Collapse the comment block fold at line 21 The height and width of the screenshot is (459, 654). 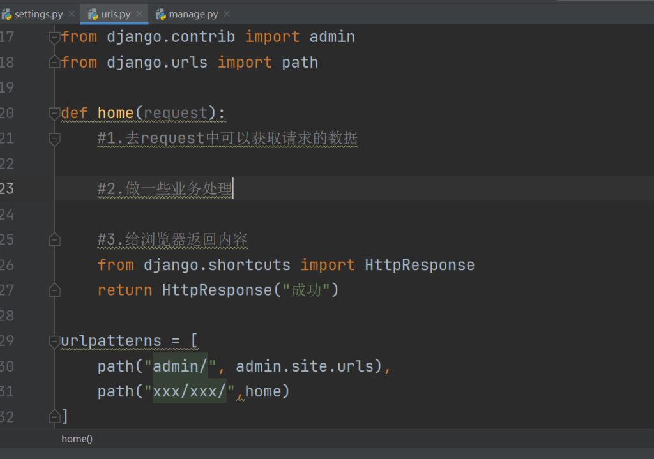pyautogui.click(x=54, y=139)
